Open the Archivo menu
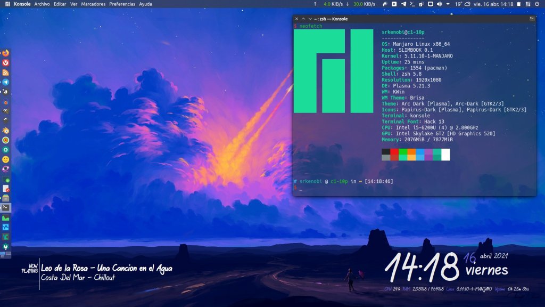Image resolution: width=545 pixels, height=307 pixels. pyautogui.click(x=42, y=4)
